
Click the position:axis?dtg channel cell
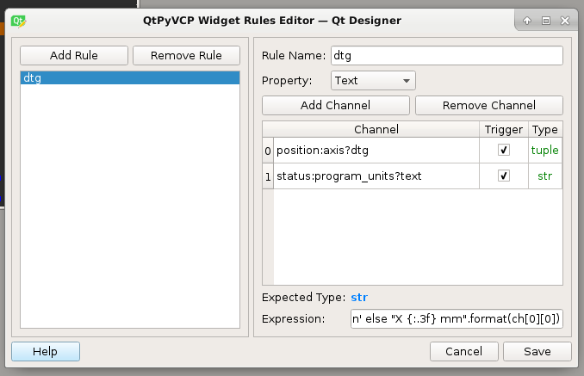376,151
